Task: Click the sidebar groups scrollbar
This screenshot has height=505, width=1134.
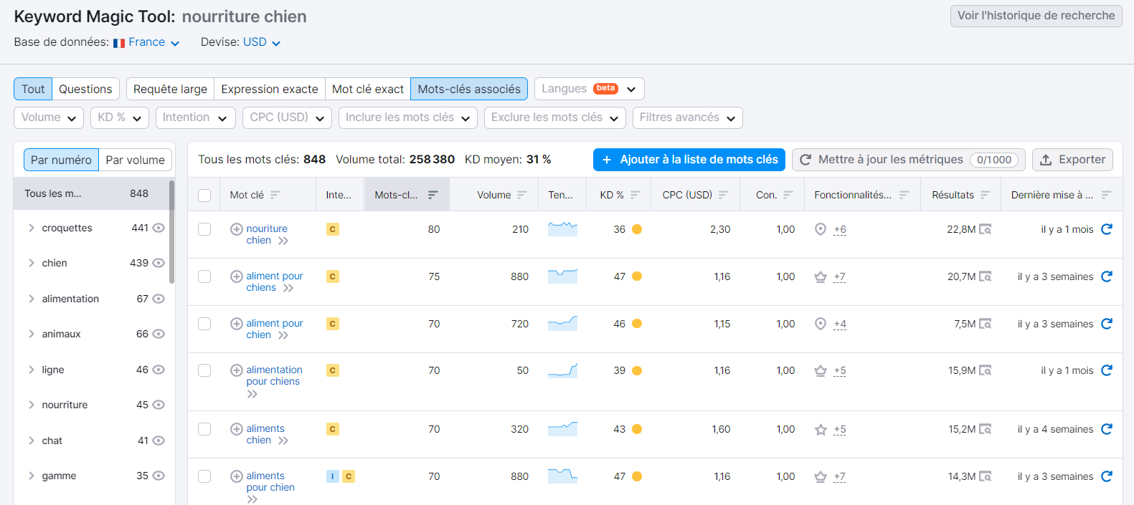Action: point(171,231)
